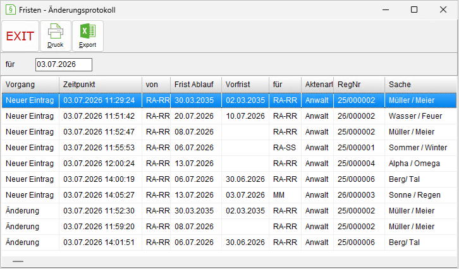
Task: Focus the für date field 03.07.2026
Action: point(64,64)
